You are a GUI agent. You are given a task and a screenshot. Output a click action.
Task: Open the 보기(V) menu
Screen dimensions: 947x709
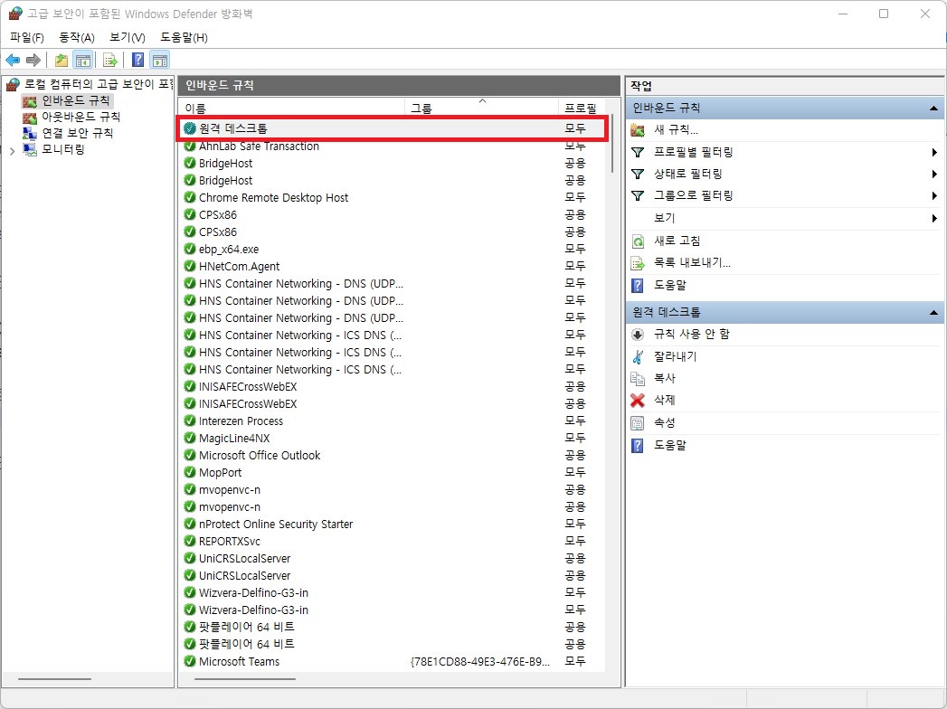tap(128, 37)
